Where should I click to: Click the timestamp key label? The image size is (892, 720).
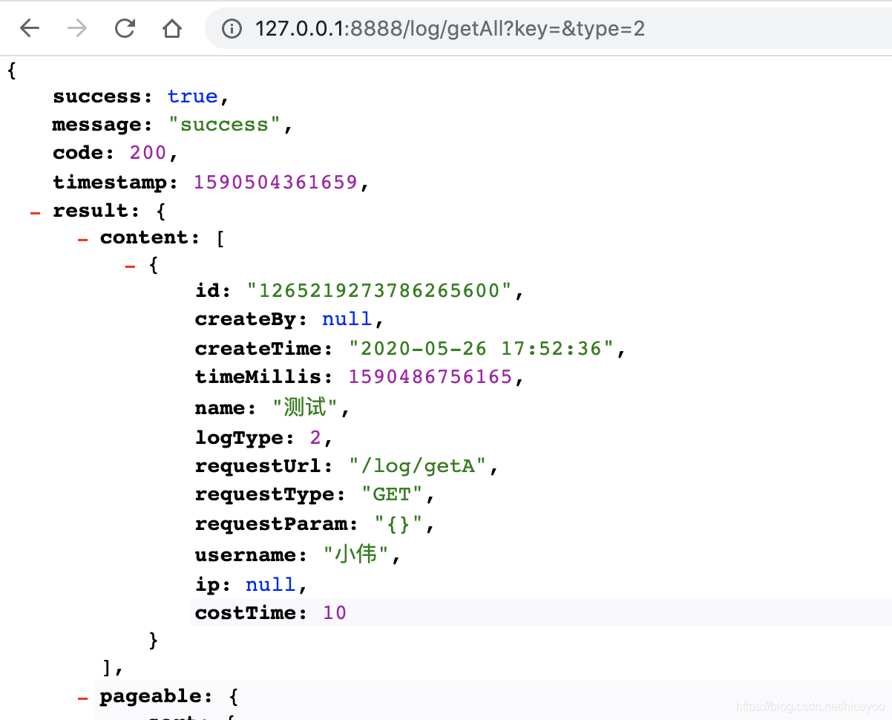(116, 182)
